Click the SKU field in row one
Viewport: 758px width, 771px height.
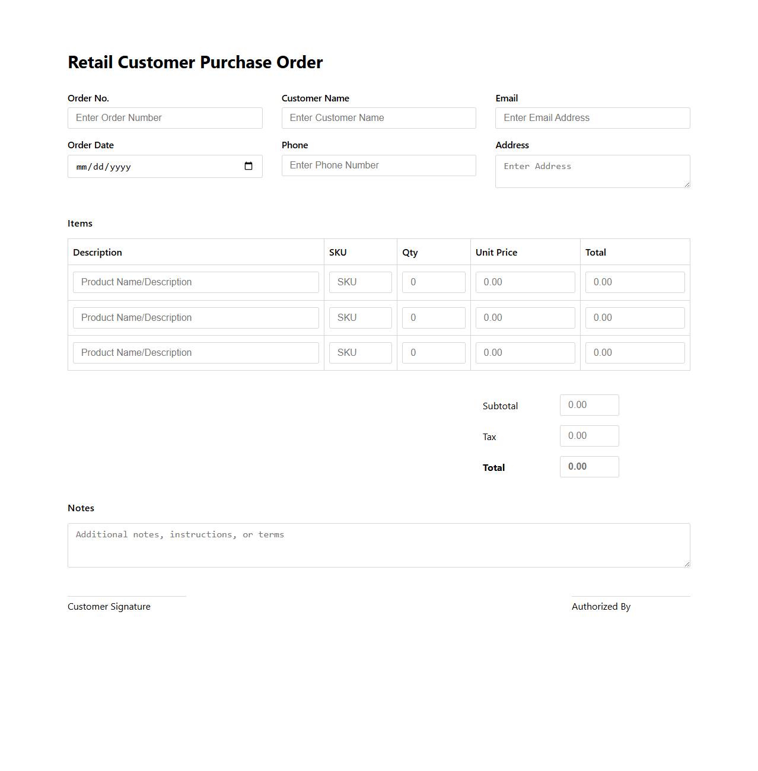click(x=360, y=282)
